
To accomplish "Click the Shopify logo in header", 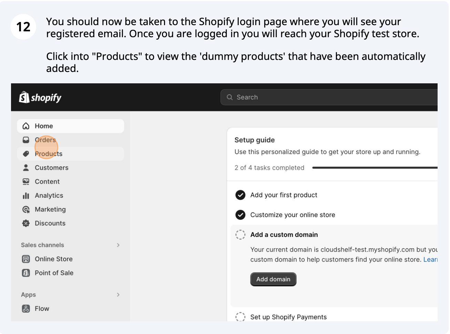I will 40,97.
